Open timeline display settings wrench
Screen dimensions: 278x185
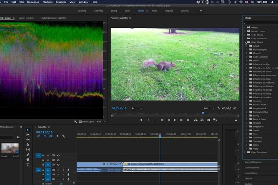pos(63,136)
